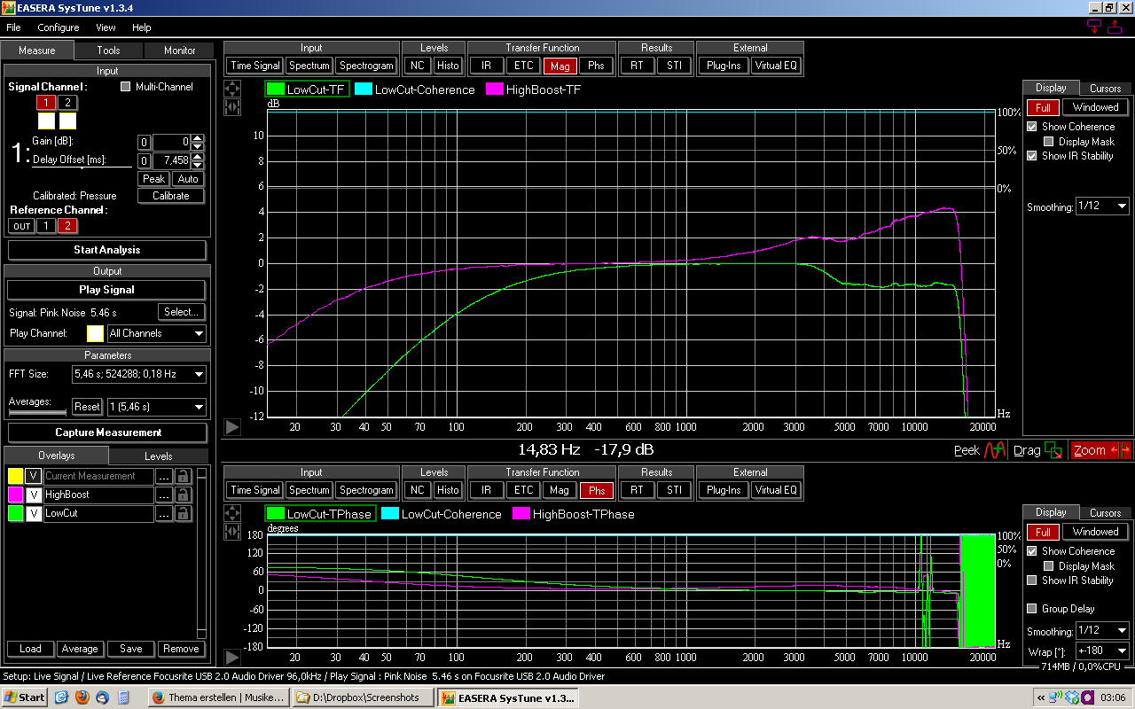This screenshot has width=1135, height=709.
Task: Activate Zoom mode
Action: [1100, 450]
